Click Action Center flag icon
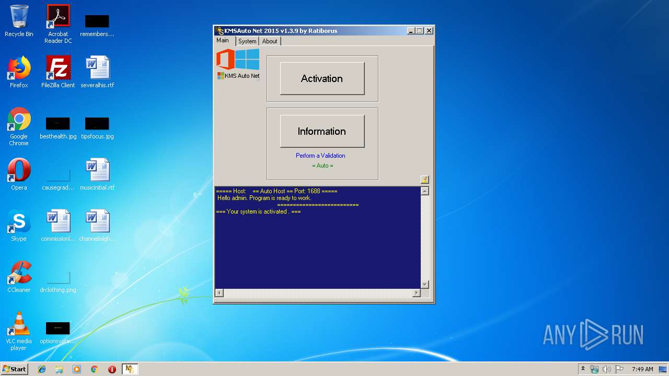Image resolution: width=669 pixels, height=376 pixels. pyautogui.click(x=619, y=369)
